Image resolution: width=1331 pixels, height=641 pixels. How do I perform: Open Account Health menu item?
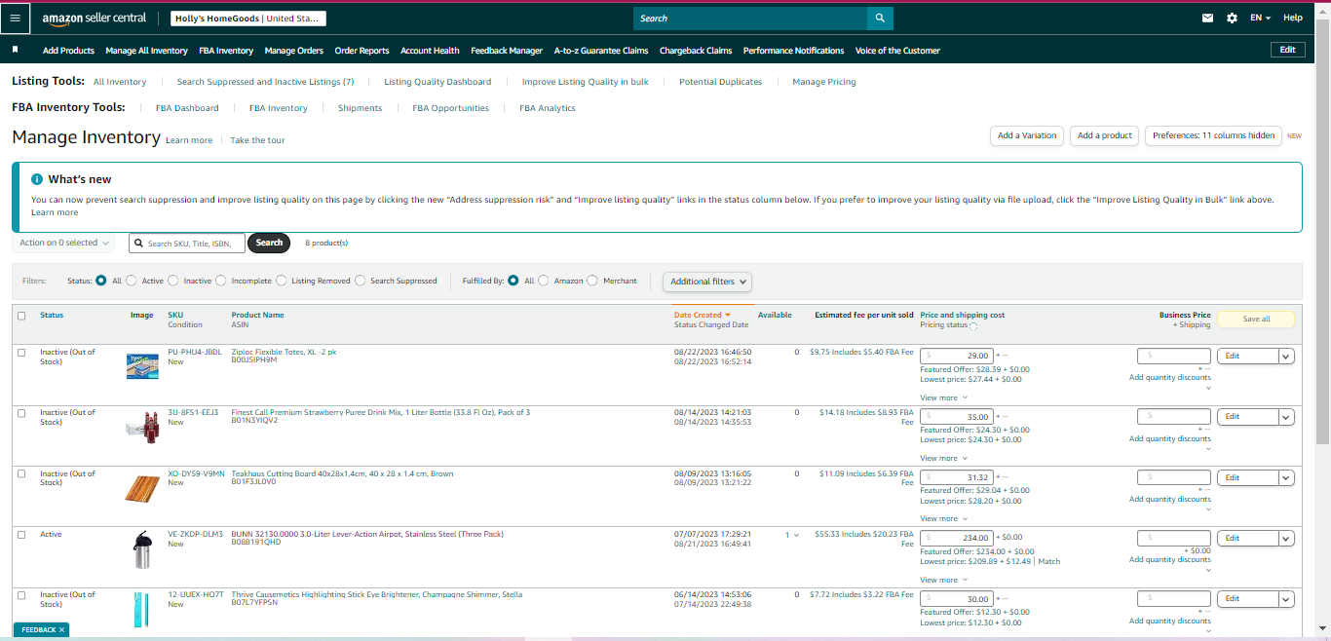pyautogui.click(x=430, y=51)
